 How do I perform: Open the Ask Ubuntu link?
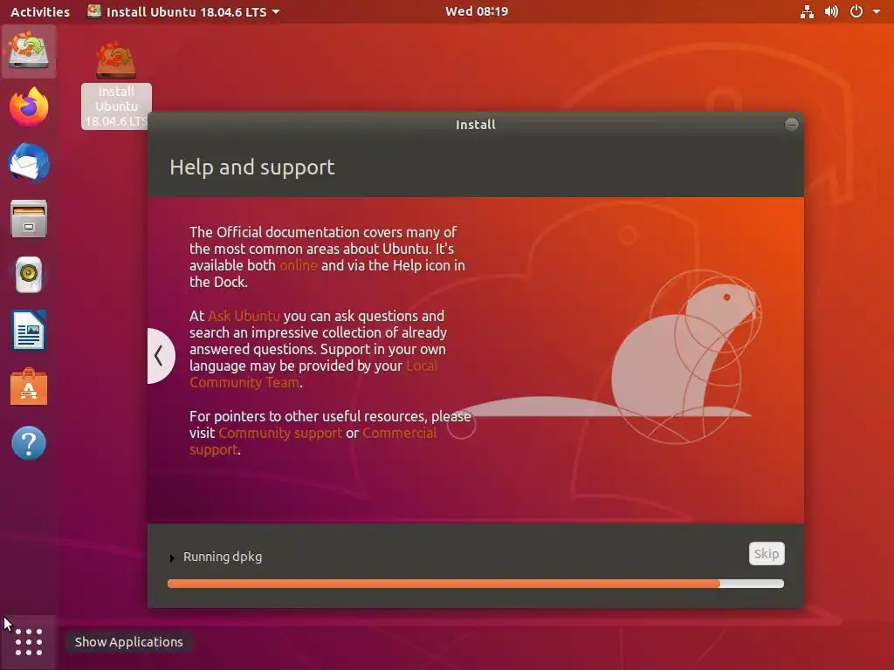point(244,316)
